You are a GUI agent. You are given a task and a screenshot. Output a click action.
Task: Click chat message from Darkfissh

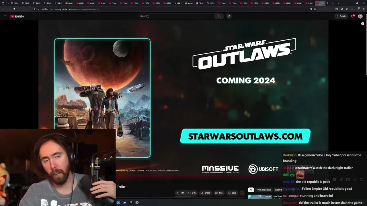coord(322,158)
